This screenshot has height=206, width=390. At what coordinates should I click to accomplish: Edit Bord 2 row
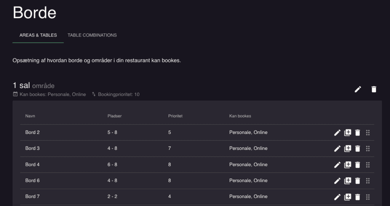tap(337, 133)
